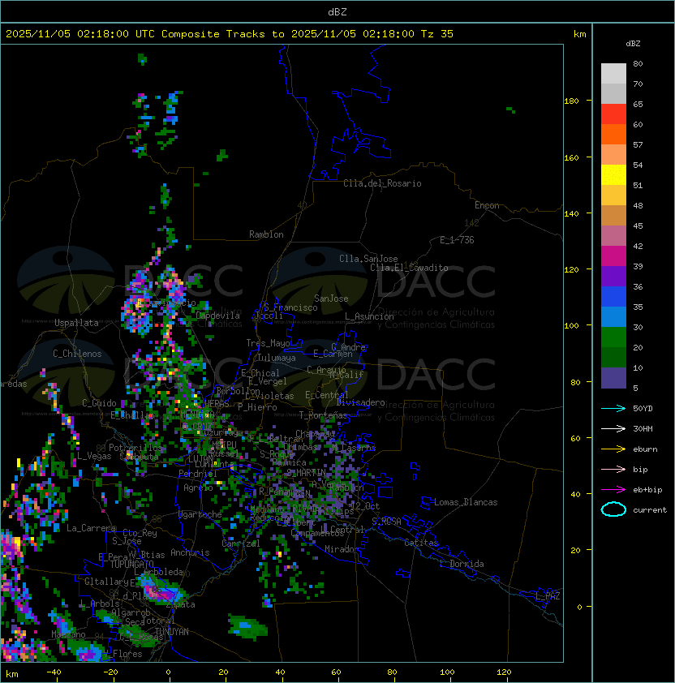The image size is (675, 683).
Task: Click the 'L_Dormida' map label
Action: 462,564
